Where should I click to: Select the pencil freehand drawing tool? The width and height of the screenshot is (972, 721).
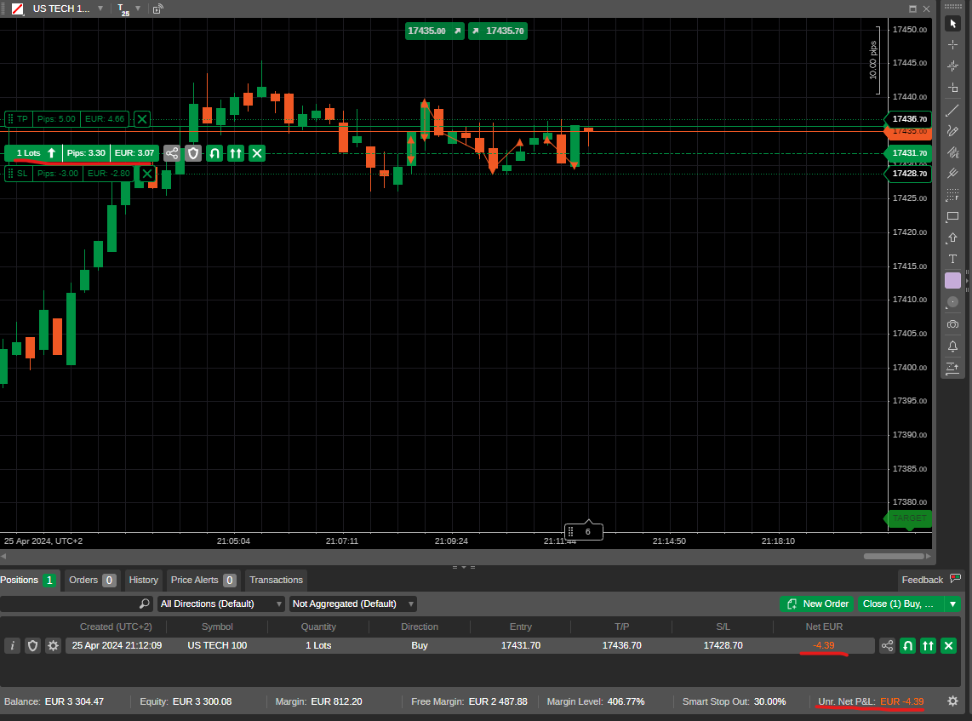[952, 130]
